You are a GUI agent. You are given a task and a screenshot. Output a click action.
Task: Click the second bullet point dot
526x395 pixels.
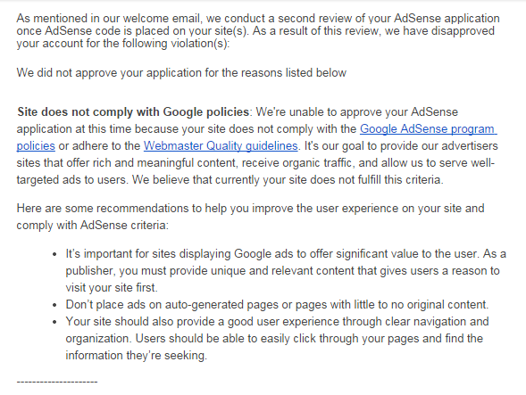(x=54, y=305)
